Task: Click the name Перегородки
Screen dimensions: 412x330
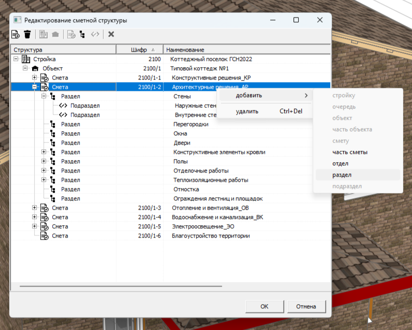Action: pos(191,124)
